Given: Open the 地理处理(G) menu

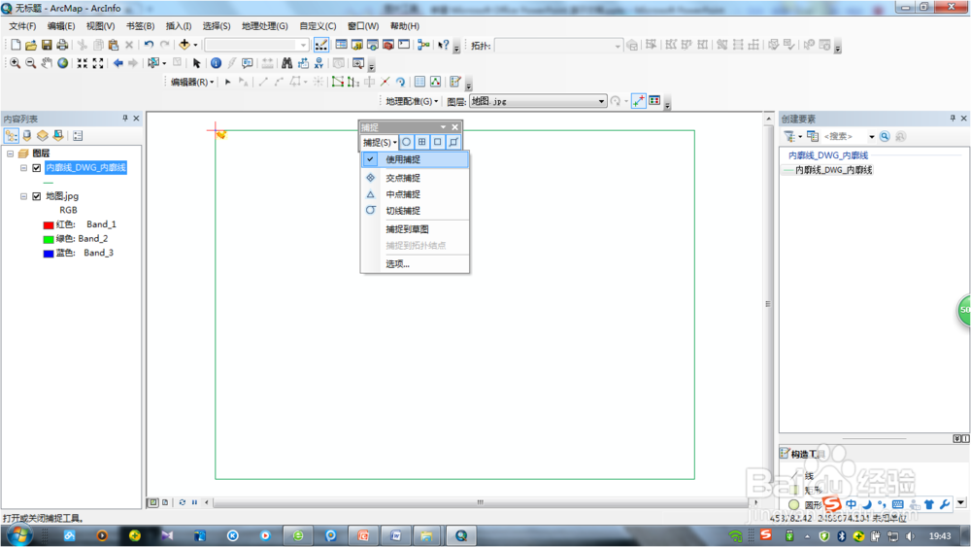Looking at the screenshot, I should [x=264, y=26].
